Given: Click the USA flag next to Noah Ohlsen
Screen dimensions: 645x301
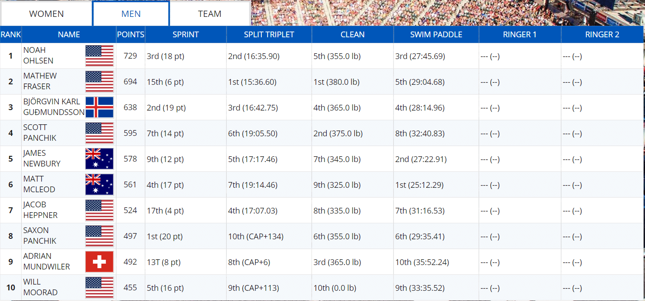Looking at the screenshot, I should [x=99, y=56].
